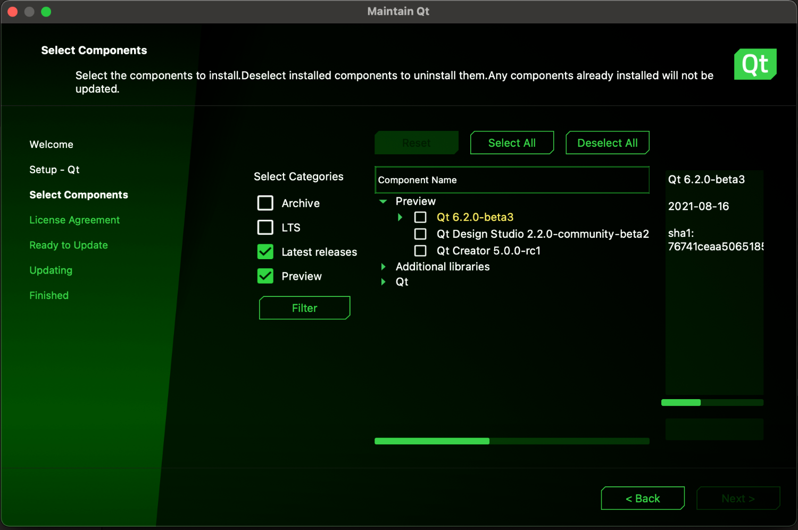Check the Qt 6.2.0-beta3 component checkbox
The width and height of the screenshot is (798, 530).
pos(420,217)
